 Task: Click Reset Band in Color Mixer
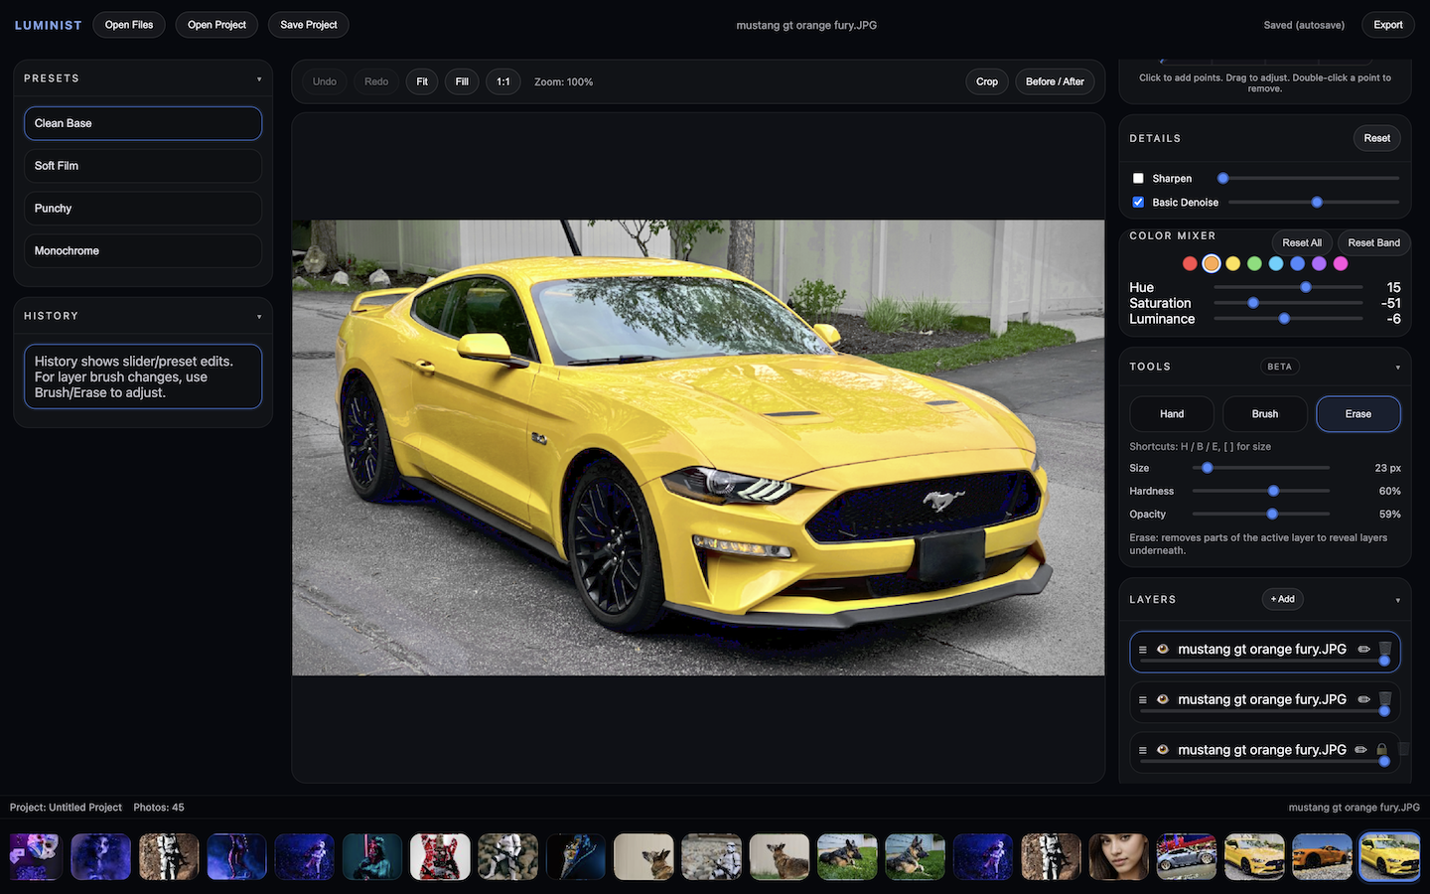tap(1373, 242)
